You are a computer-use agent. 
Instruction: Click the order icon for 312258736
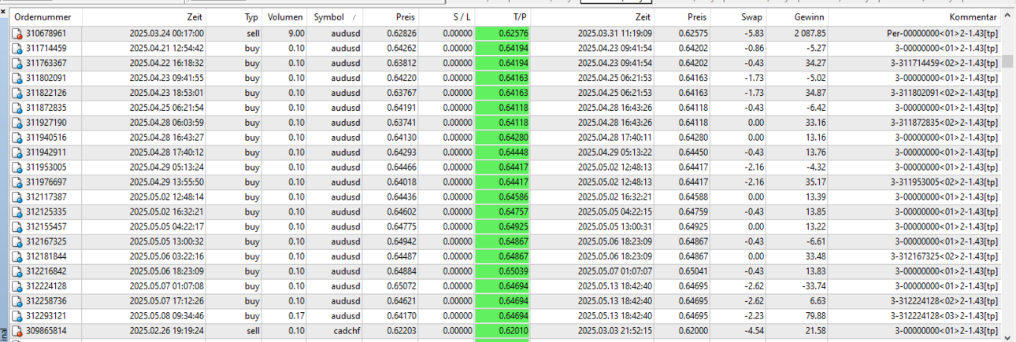[17, 300]
